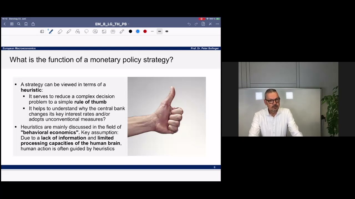This screenshot has width=355, height=199.
Task: Open the EM_8_LG_TH_PB document title dropdown
Action: 112,24
